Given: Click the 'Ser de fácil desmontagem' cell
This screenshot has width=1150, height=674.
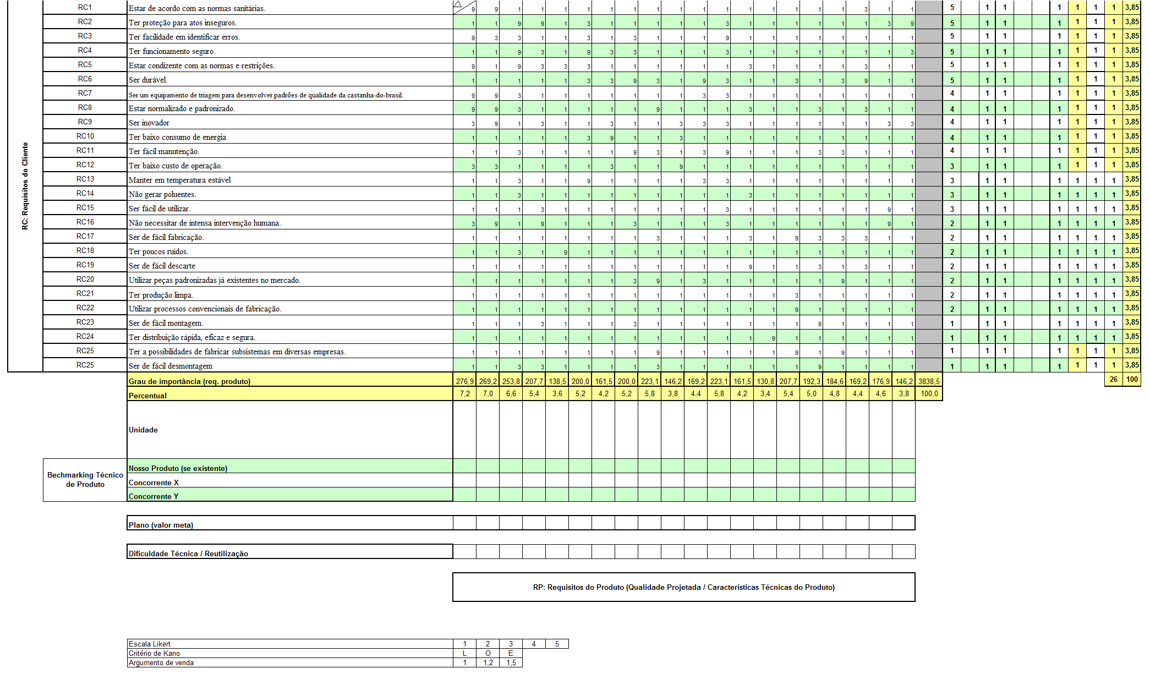Looking at the screenshot, I should tap(290, 365).
